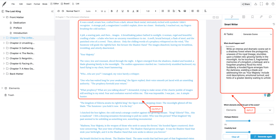Insert an image
The height and width of the screenshot is (140, 276).
click(x=185, y=11)
